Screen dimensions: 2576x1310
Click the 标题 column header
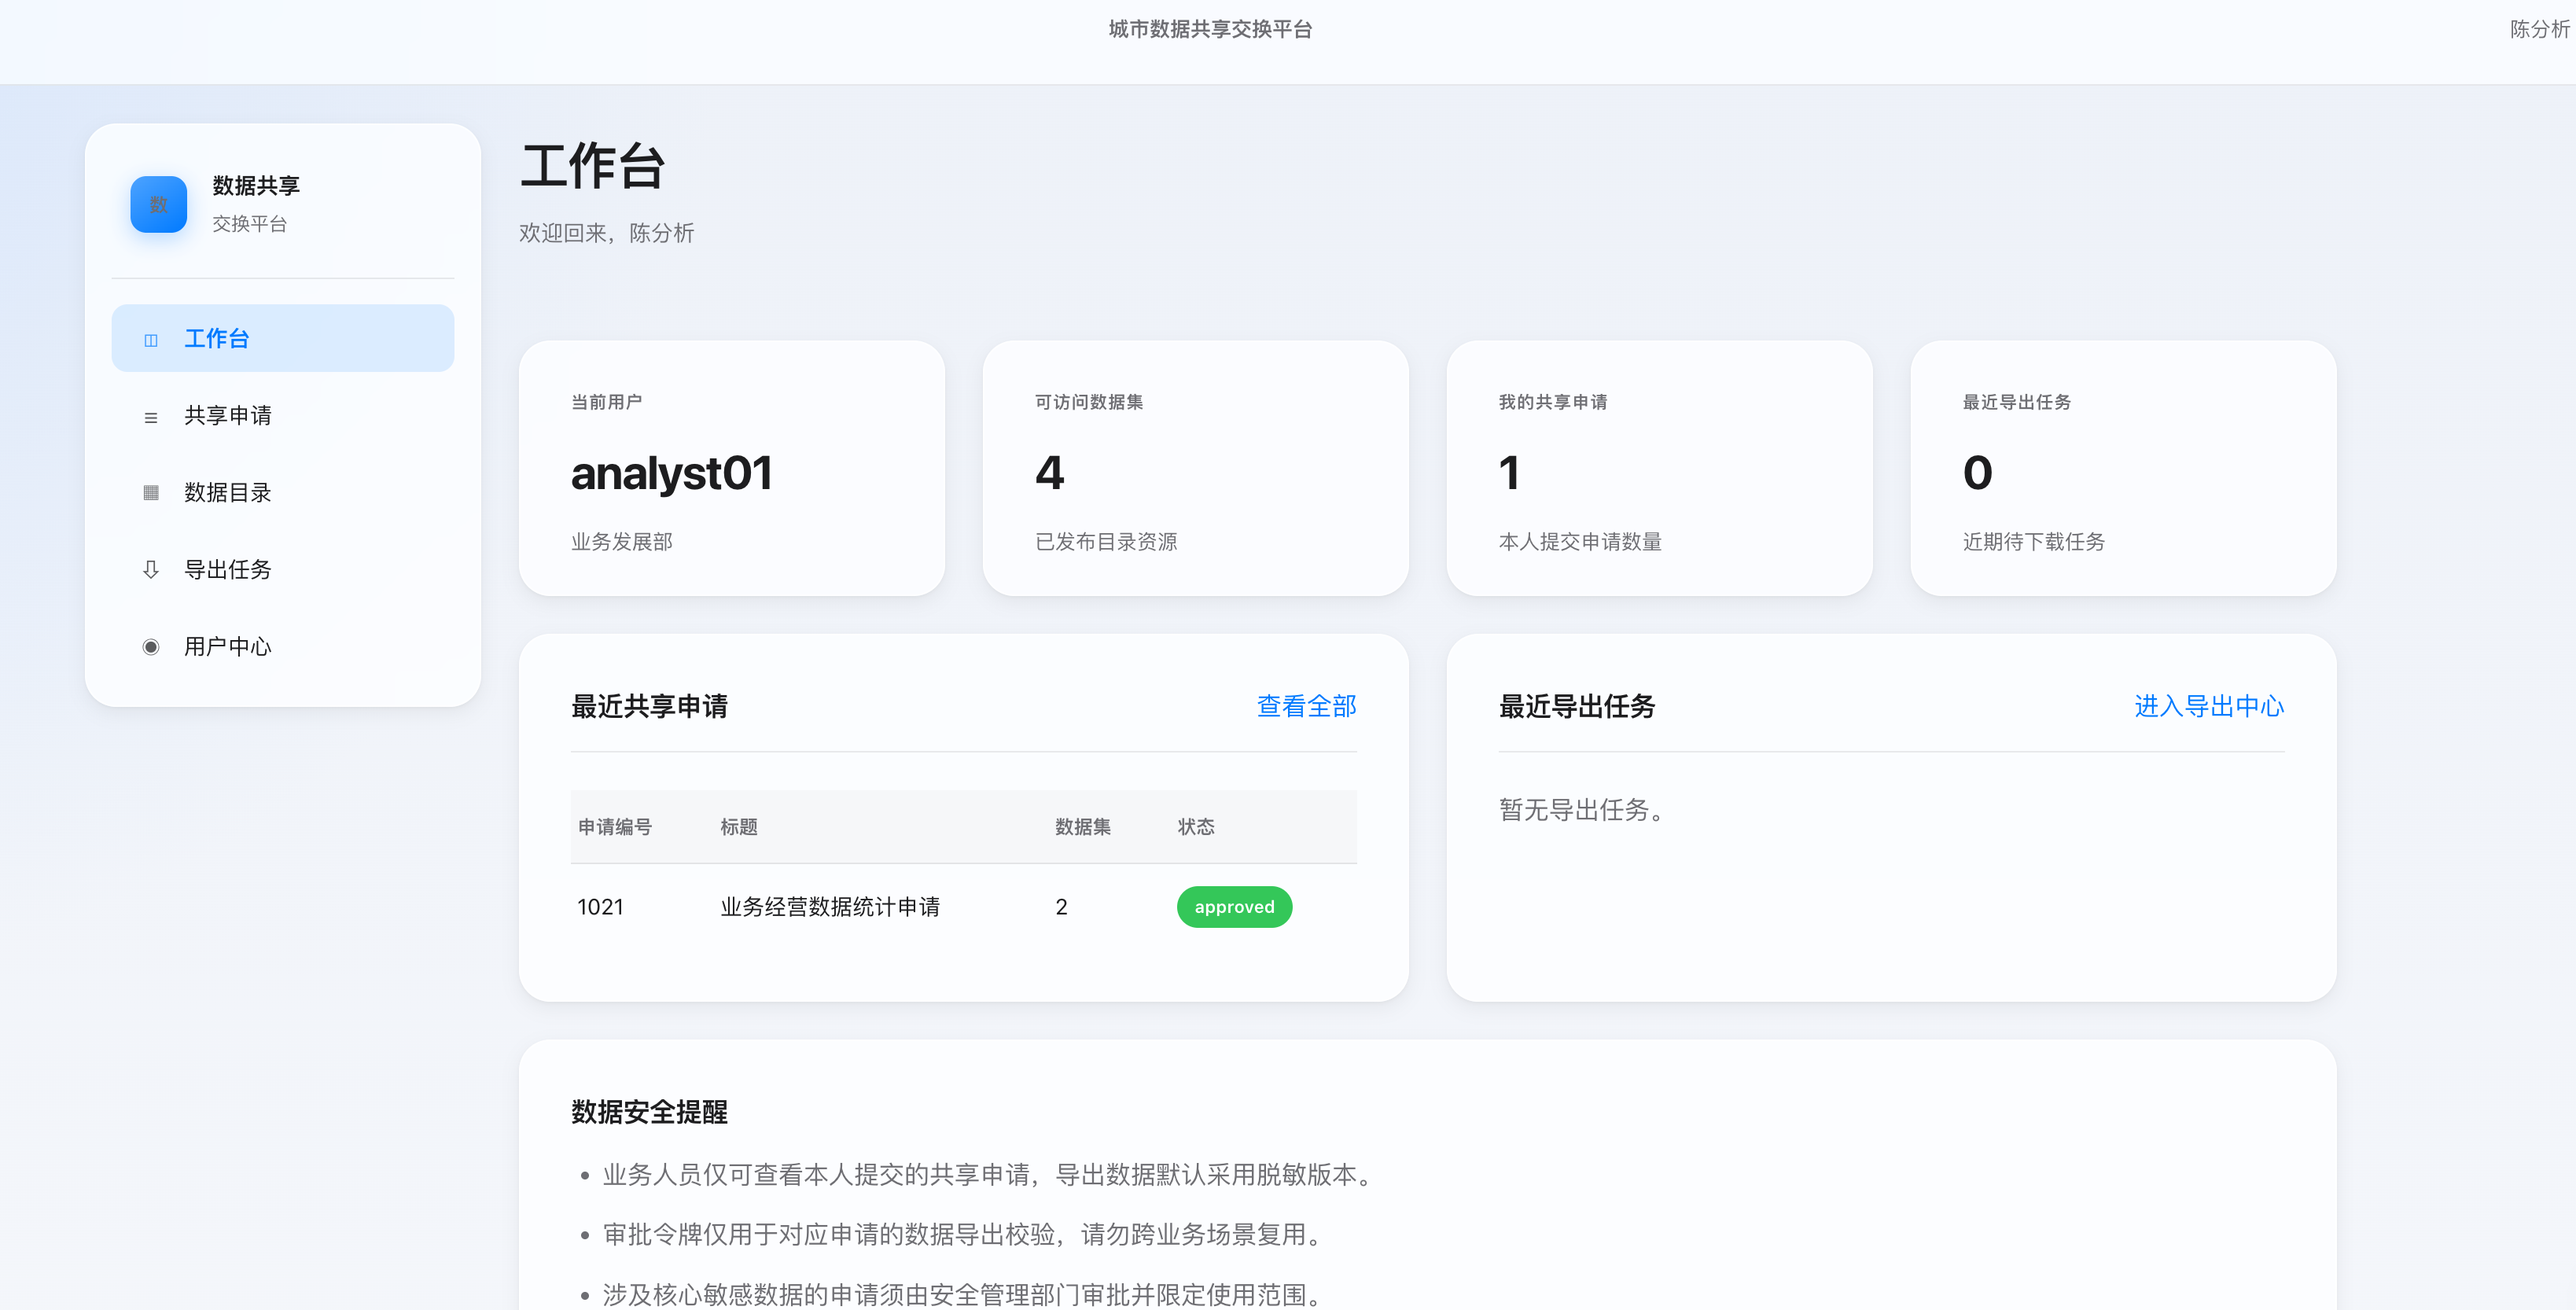(739, 827)
